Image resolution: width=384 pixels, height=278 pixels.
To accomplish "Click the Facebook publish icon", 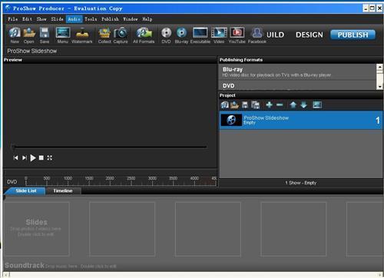I will (x=257, y=35).
